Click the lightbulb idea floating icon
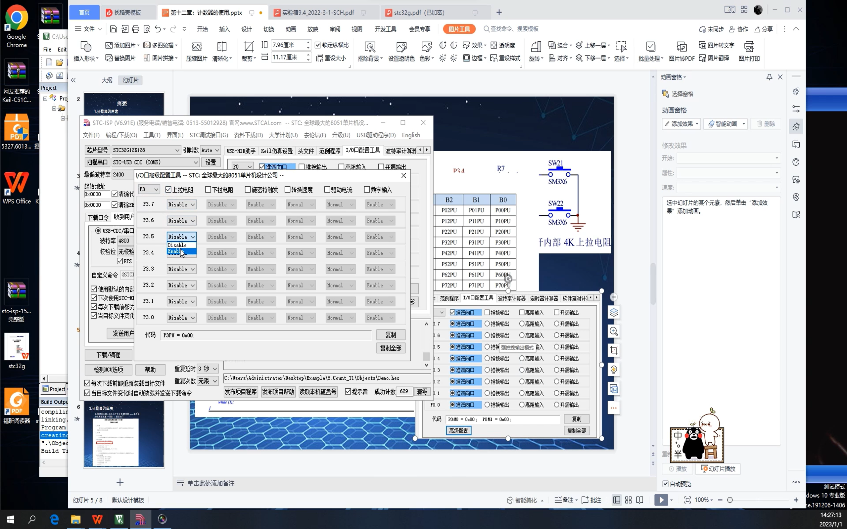This screenshot has width=847, height=529. point(614,370)
